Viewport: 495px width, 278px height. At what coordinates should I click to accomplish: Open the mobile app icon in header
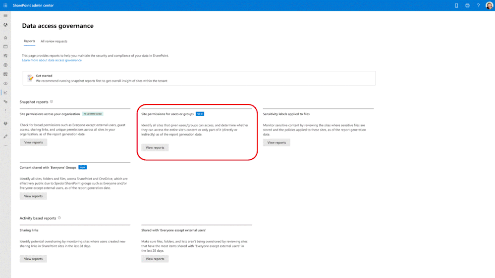coord(456,5)
